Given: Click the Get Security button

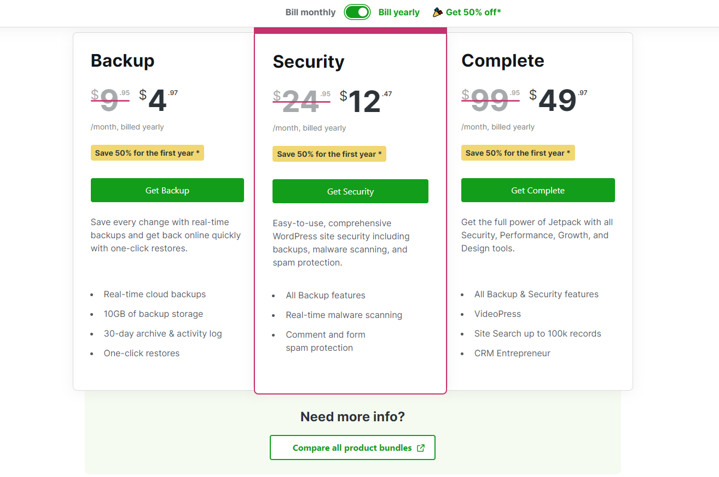Looking at the screenshot, I should (350, 191).
